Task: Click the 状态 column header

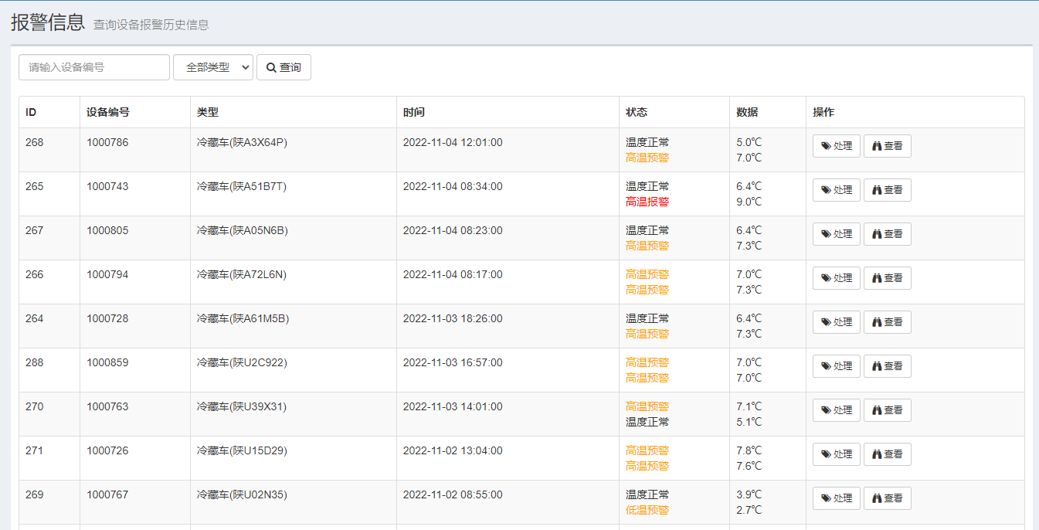Action: tap(637, 112)
